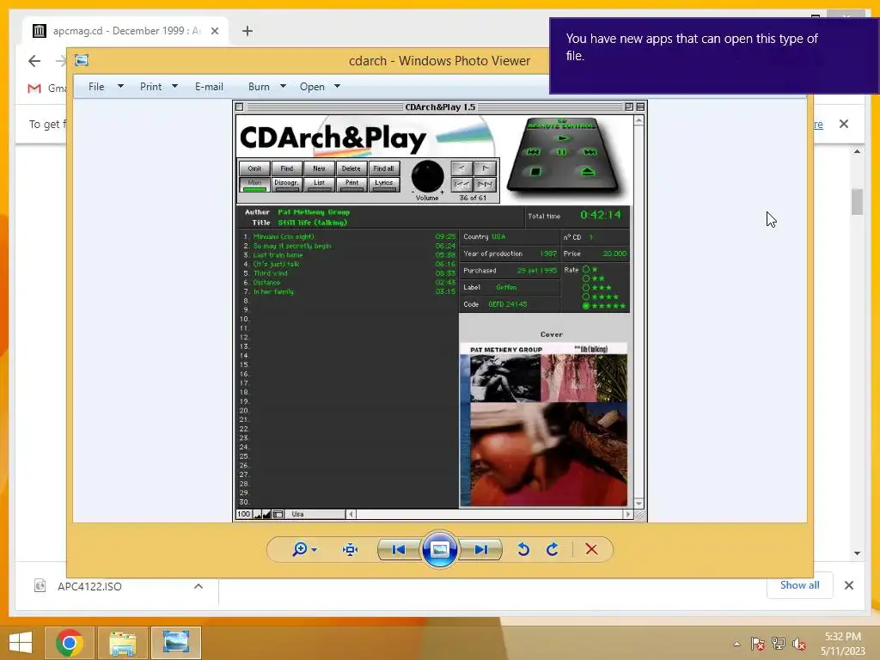880x660 pixels.
Task: Click stop square on the CDArch remote
Action: coord(535,172)
